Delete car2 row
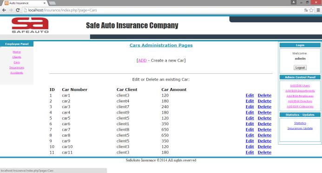Viewport: 322px width, 173px height. (x=264, y=101)
